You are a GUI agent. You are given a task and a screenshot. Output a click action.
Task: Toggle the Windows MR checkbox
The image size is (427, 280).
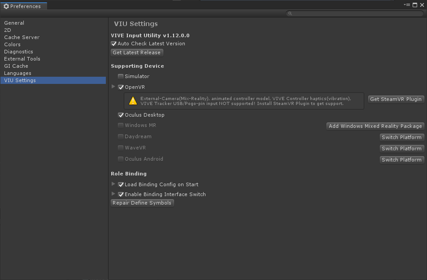tap(121, 125)
